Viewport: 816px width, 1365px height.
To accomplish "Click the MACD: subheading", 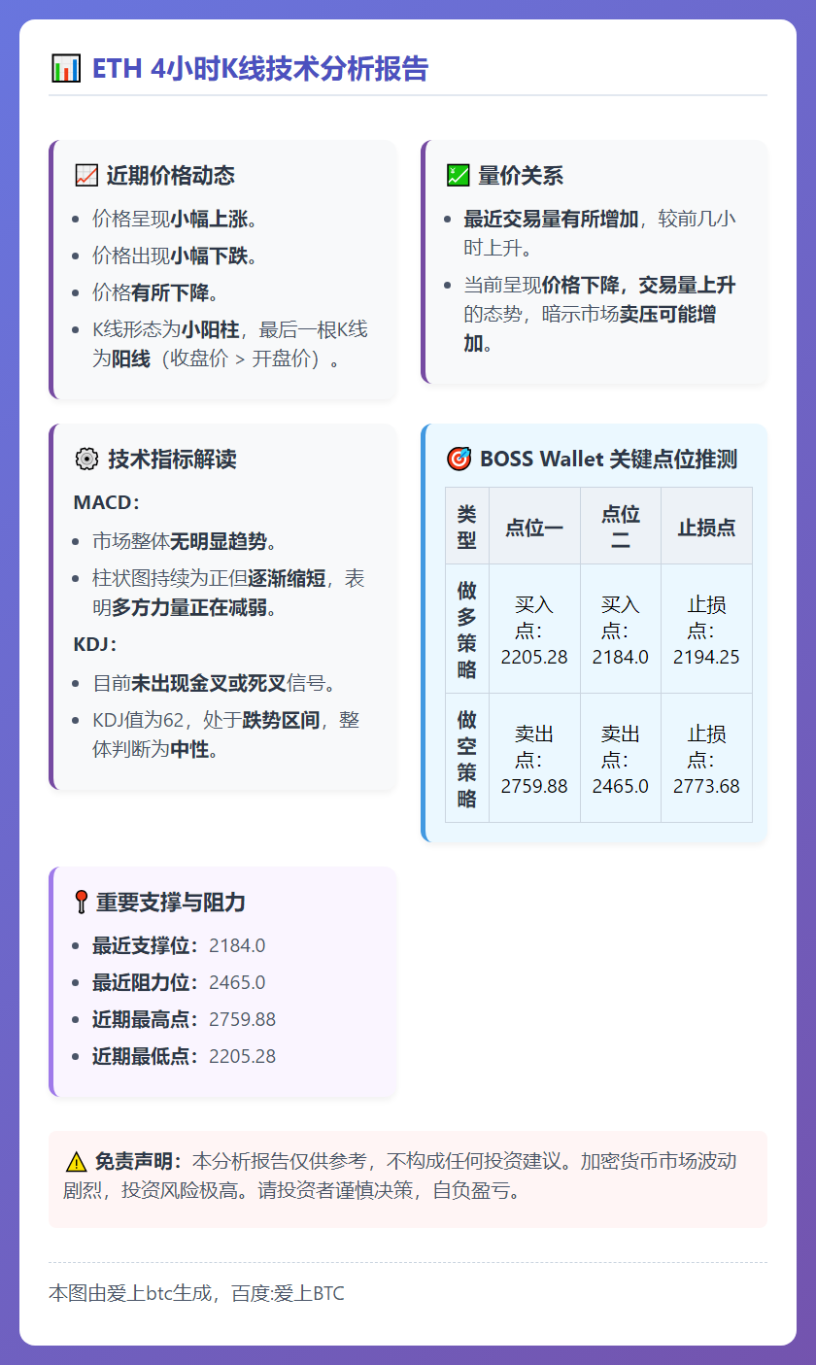I will [107, 503].
